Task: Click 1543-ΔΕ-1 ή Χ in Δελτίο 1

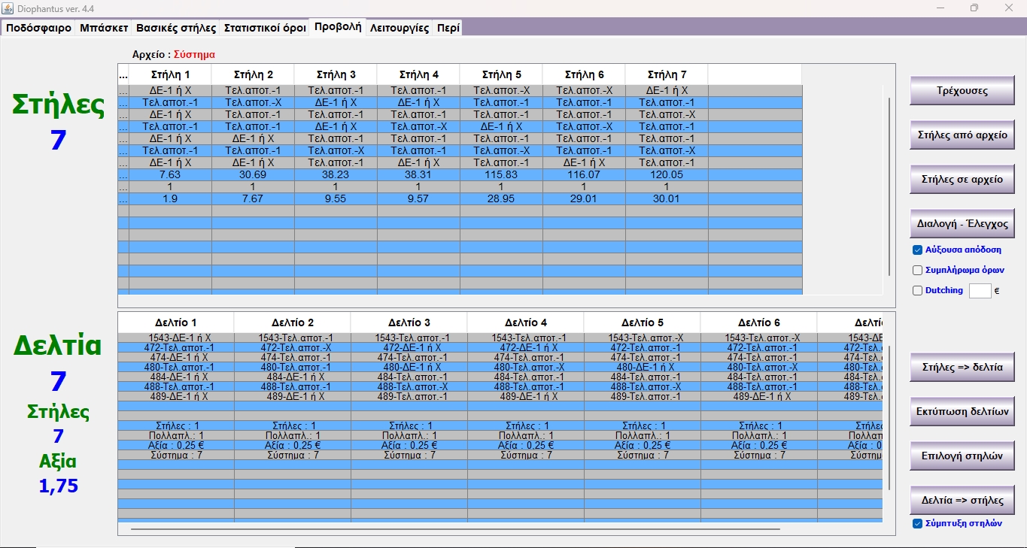Action: click(175, 338)
